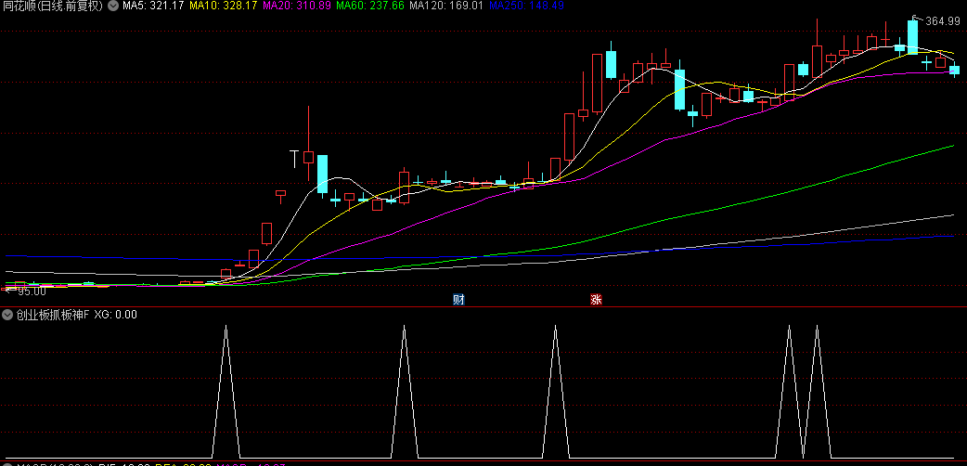967x466 pixels.
Task: Click the white T-shaped candle before first peak
Action: coord(295,159)
